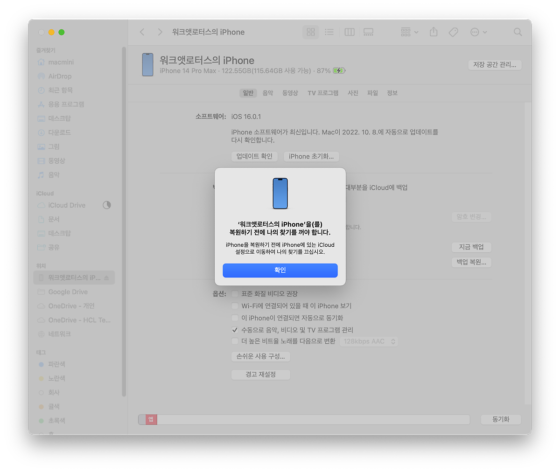Select the 정보 tab

pos(392,93)
